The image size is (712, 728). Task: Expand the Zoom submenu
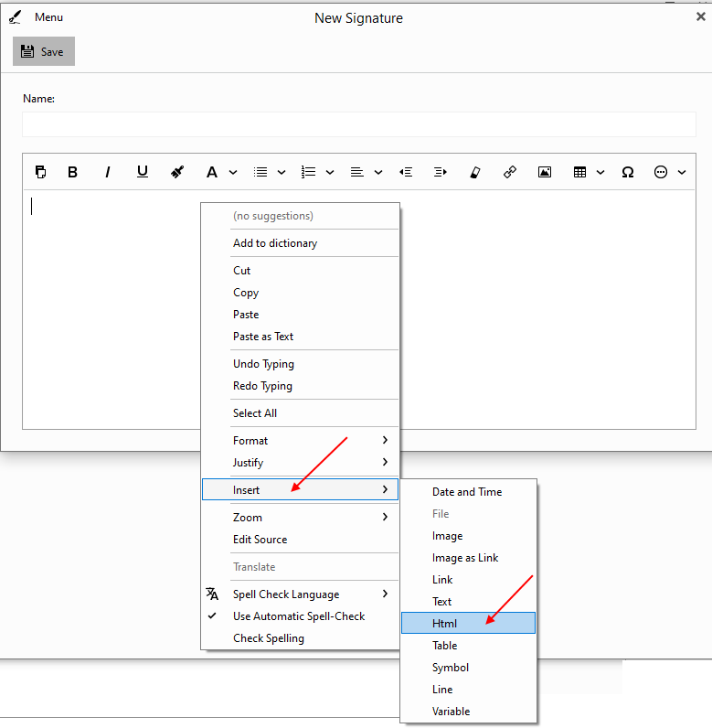tap(300, 518)
